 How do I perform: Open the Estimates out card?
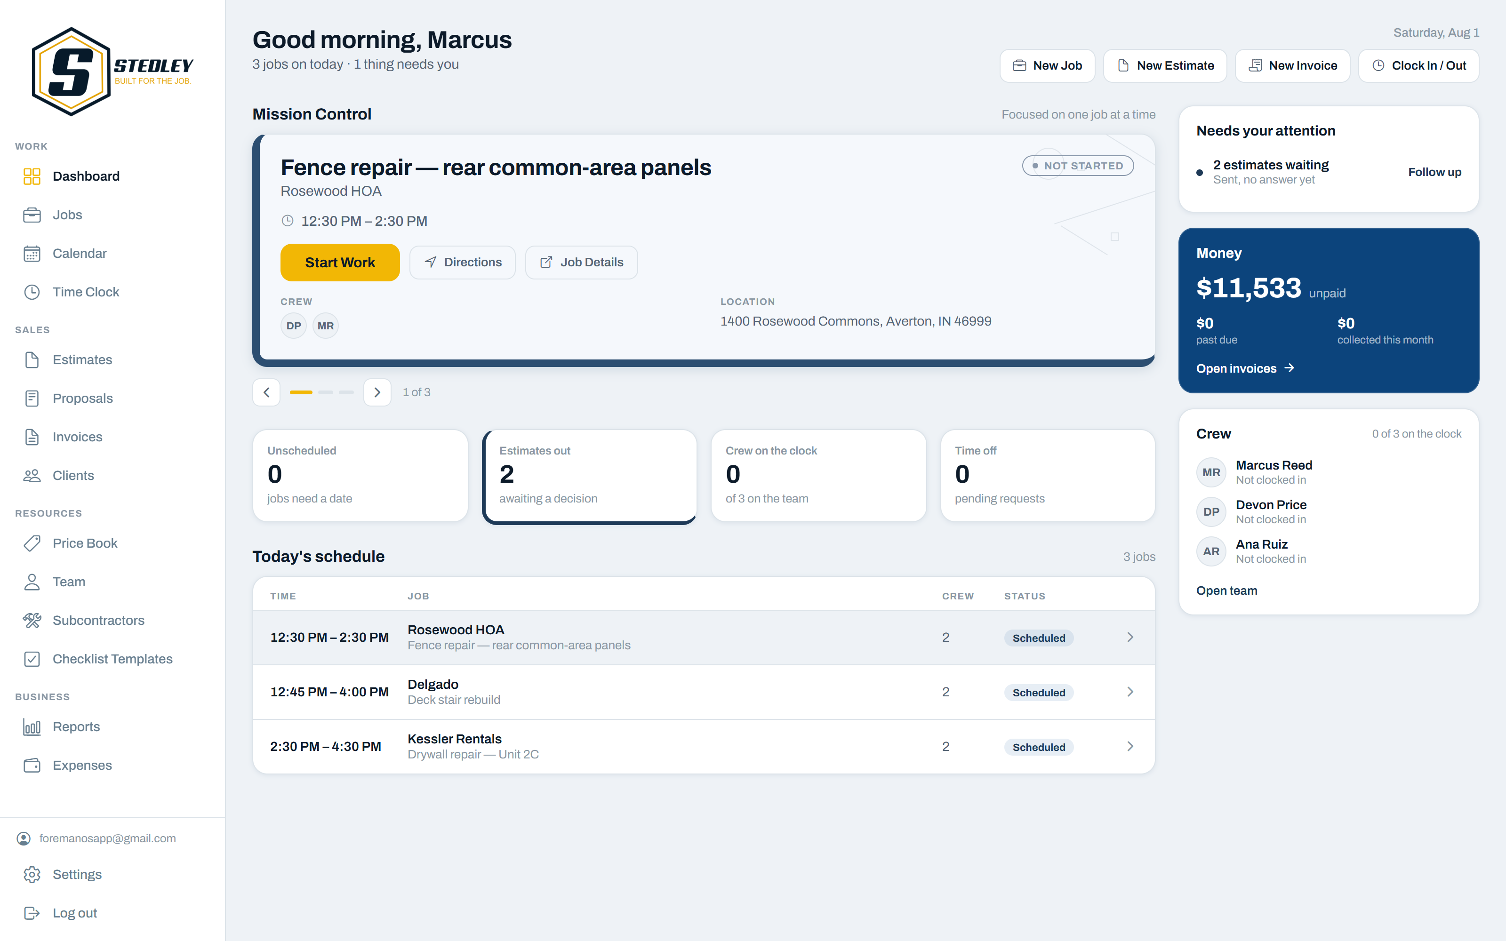click(x=589, y=477)
